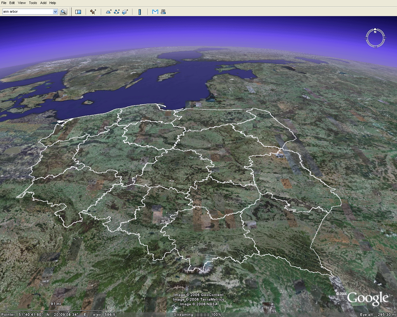Click the Add Polygon toolbar icon

coord(109,12)
